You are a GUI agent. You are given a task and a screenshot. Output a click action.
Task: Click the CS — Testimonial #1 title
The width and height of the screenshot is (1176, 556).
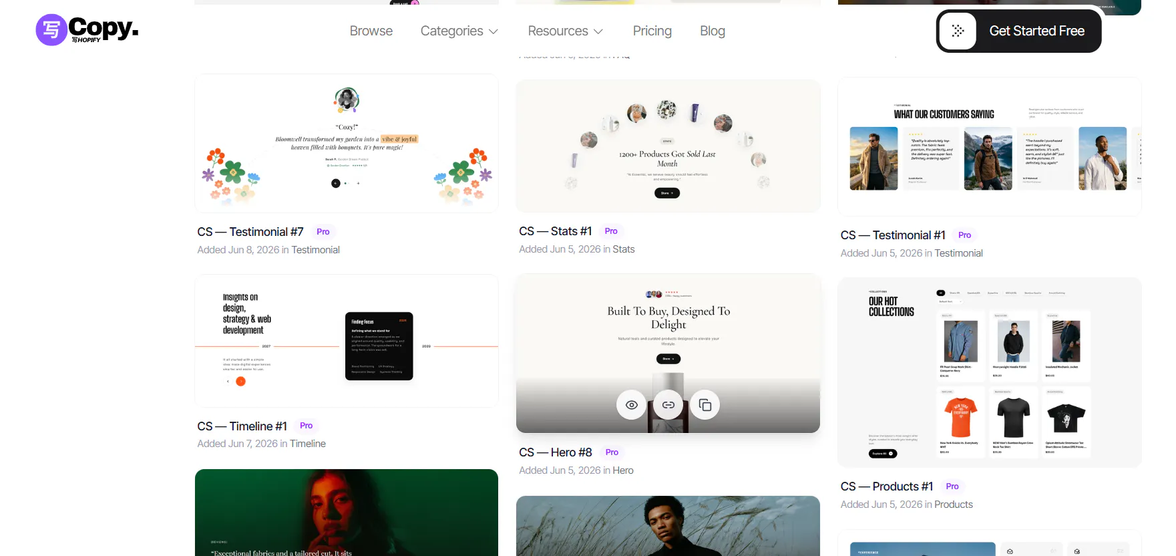(x=893, y=235)
